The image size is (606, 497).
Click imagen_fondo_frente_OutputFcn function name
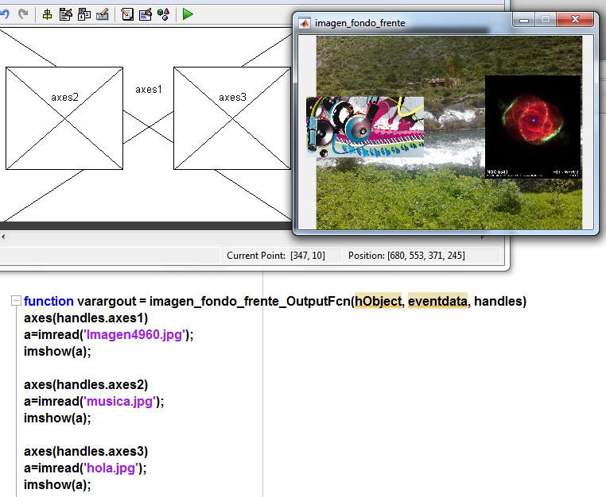pos(250,301)
